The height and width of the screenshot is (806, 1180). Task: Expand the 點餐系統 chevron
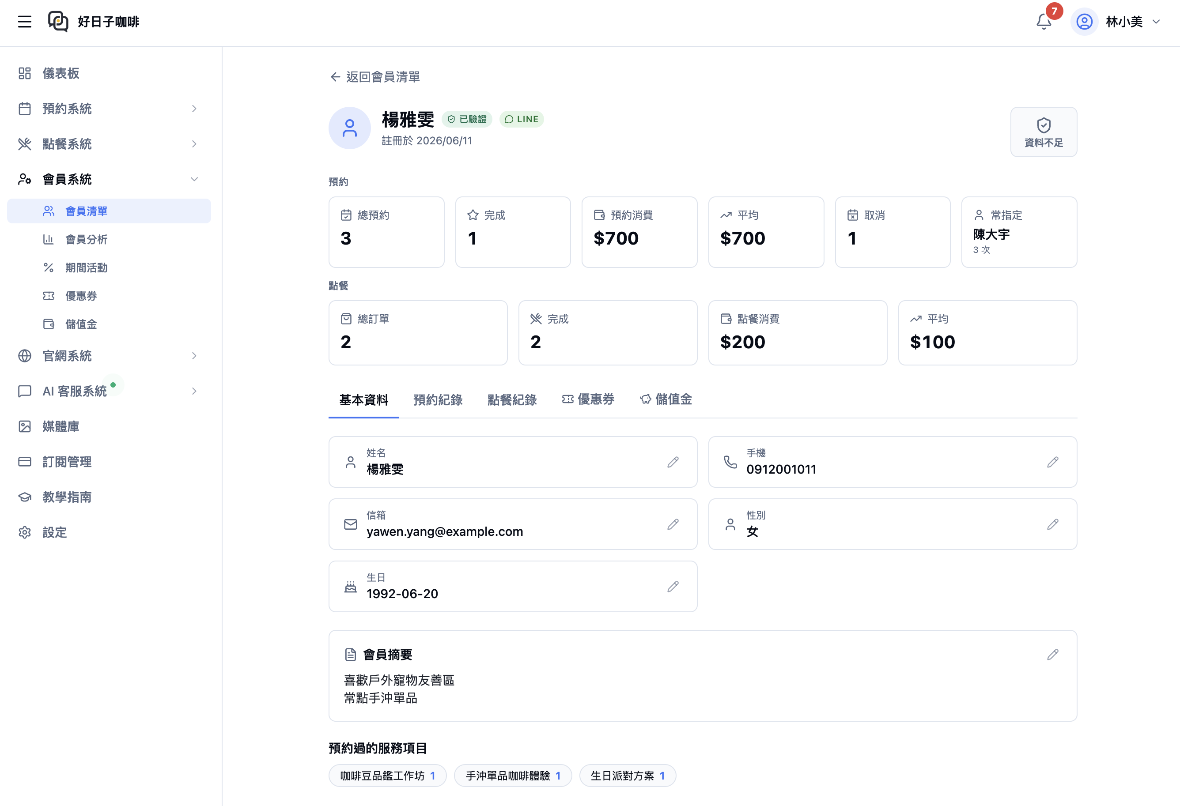coord(194,144)
